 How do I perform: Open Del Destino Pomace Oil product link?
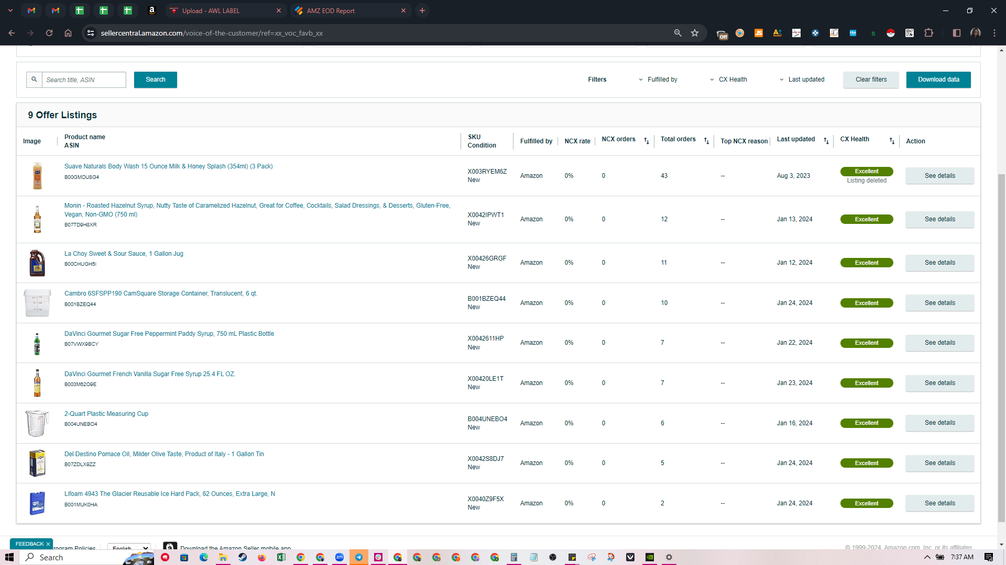pyautogui.click(x=164, y=454)
